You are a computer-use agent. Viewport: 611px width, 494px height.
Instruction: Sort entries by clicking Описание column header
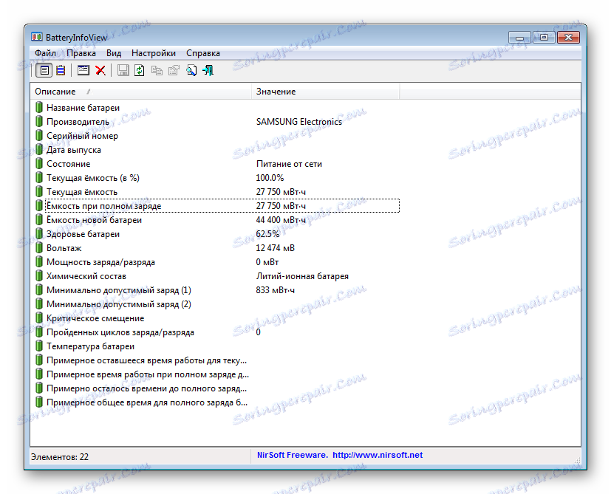55,91
